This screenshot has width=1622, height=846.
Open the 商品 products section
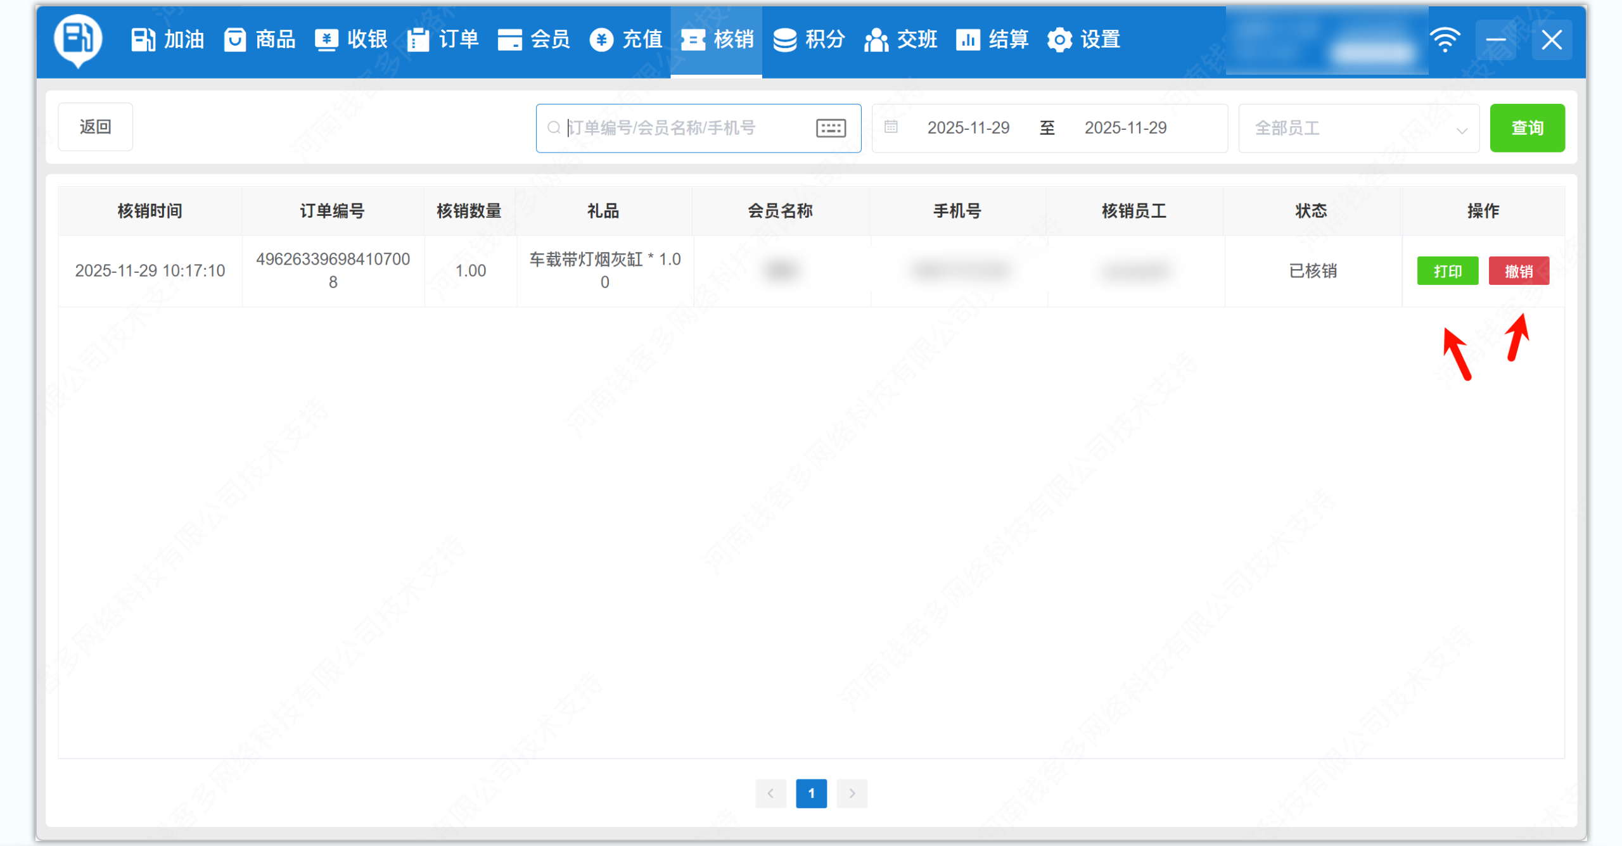click(x=260, y=40)
